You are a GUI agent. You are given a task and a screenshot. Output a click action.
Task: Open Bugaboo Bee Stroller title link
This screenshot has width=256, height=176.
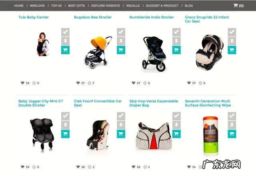click(93, 17)
